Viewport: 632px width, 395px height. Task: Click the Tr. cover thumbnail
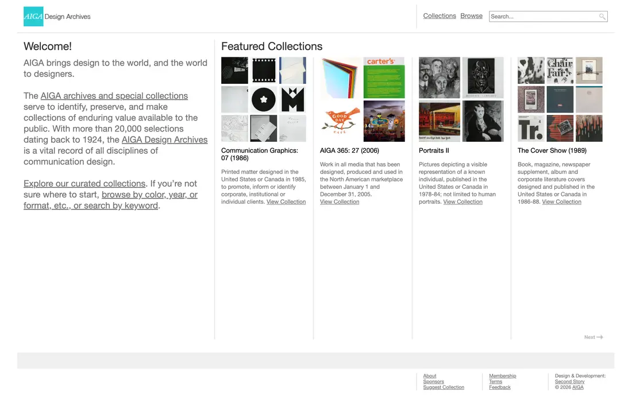pyautogui.click(x=531, y=129)
